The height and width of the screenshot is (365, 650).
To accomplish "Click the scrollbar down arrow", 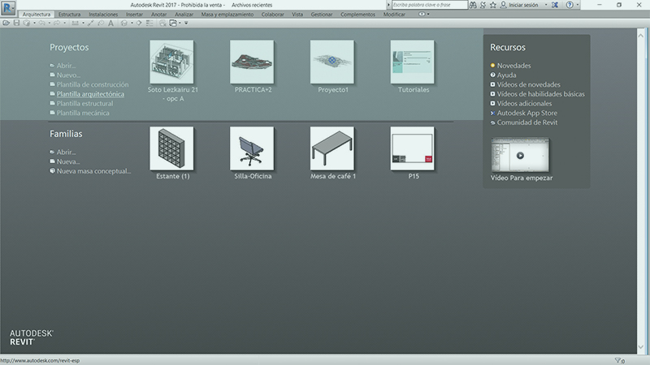I will [640, 347].
